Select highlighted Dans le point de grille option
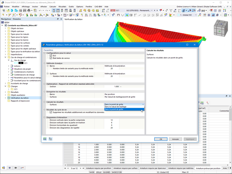232x174 pixels. click(x=124, y=109)
